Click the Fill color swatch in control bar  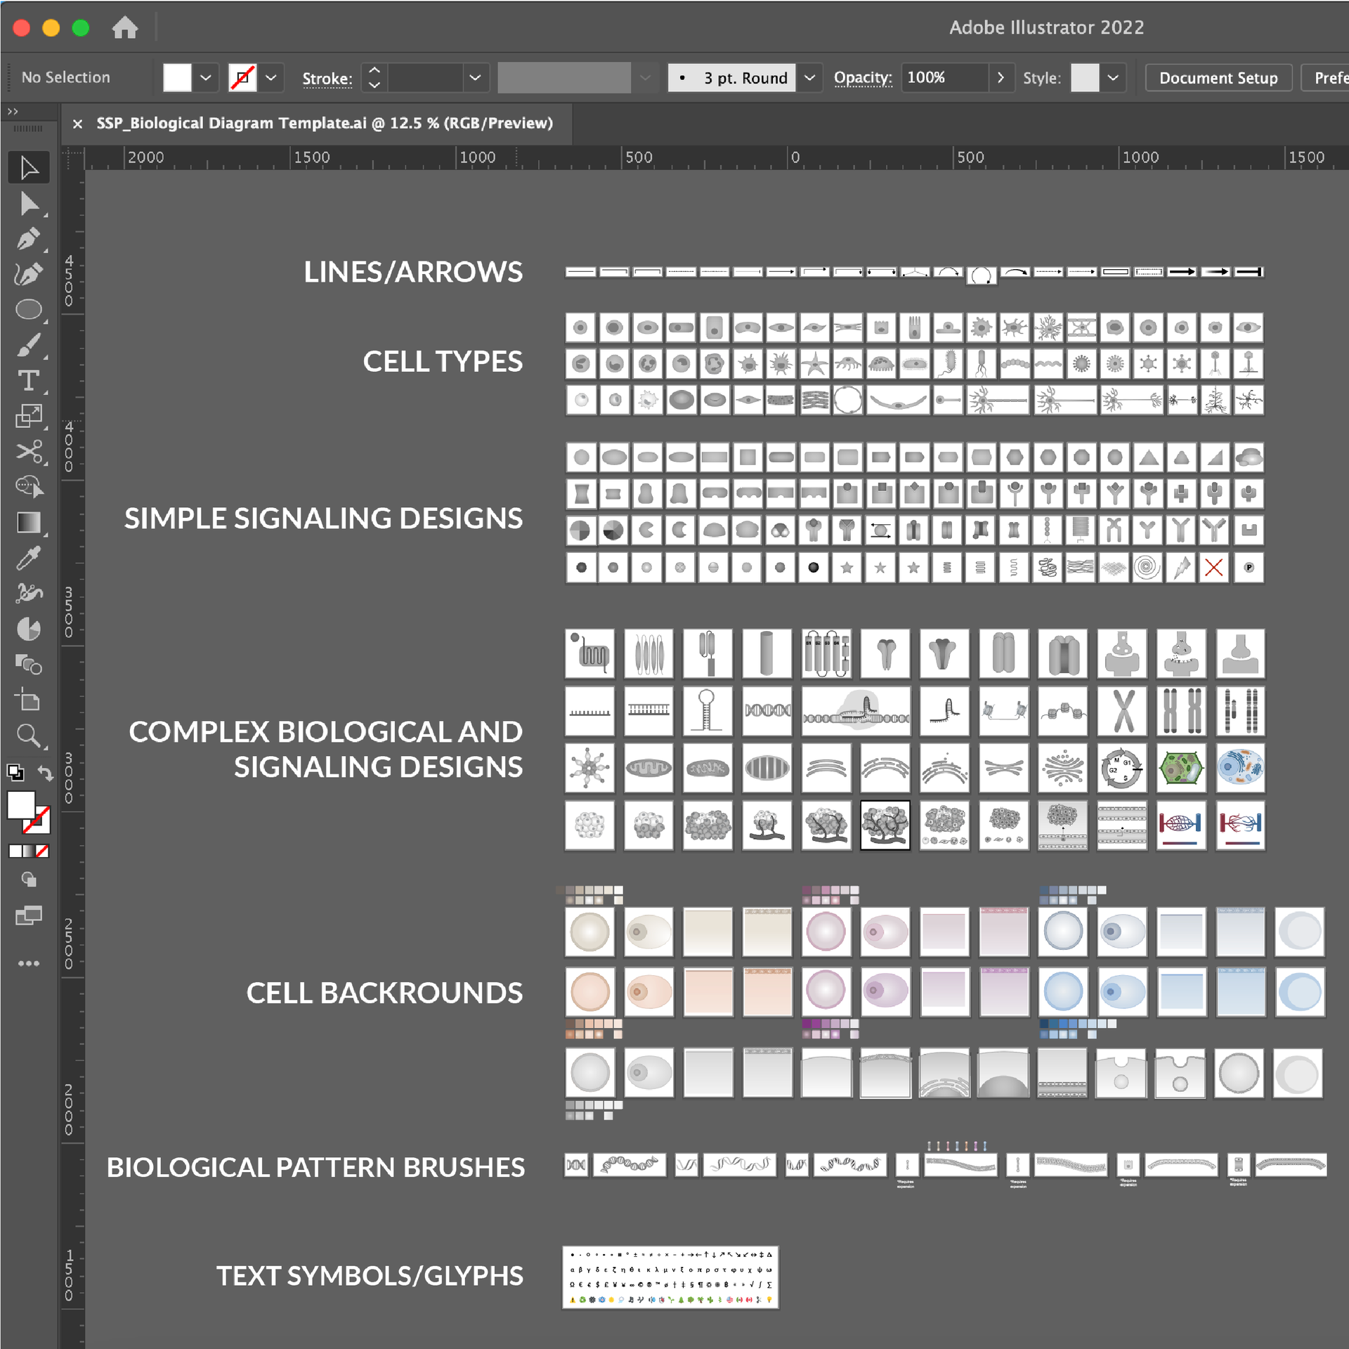pos(177,78)
